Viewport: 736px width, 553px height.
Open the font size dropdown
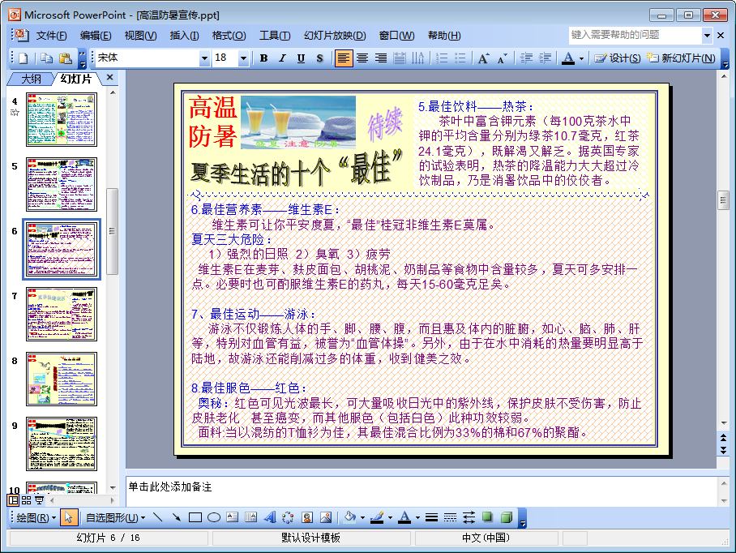(243, 58)
